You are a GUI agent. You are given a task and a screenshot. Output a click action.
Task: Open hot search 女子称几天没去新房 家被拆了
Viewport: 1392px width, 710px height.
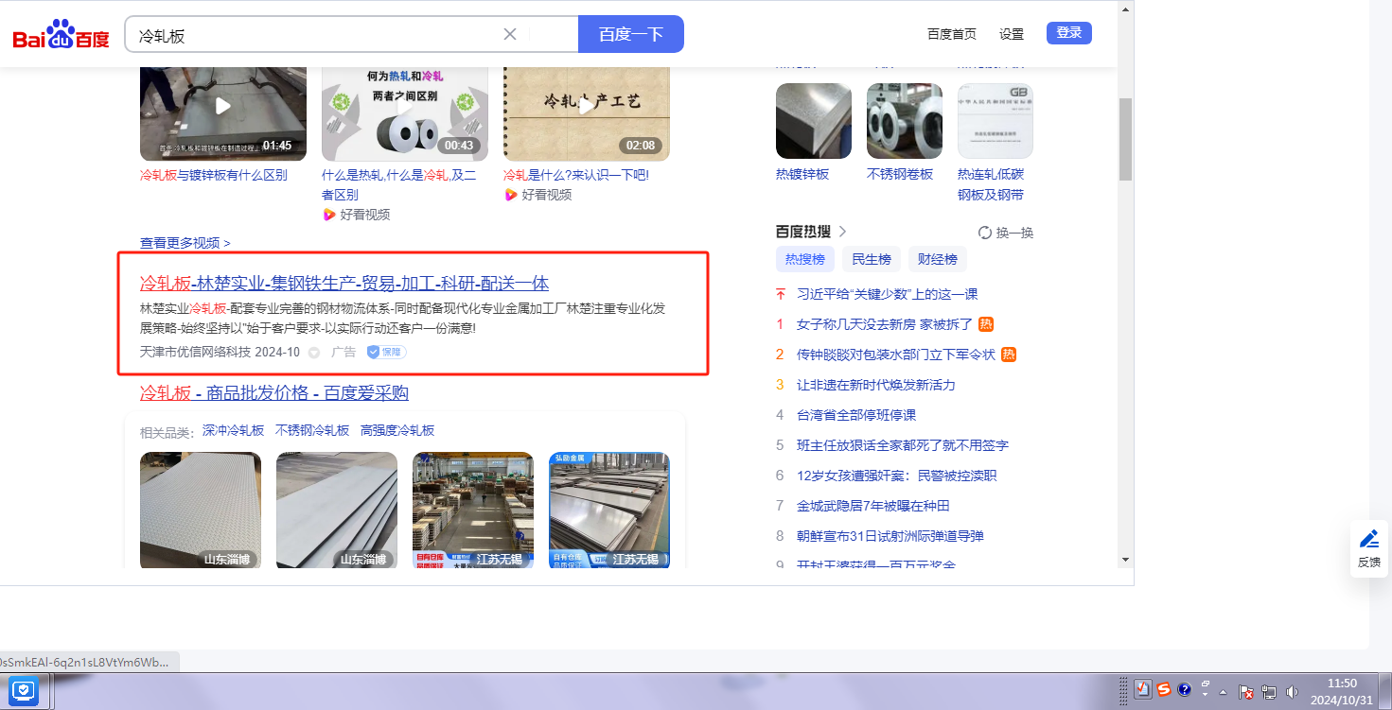point(885,324)
